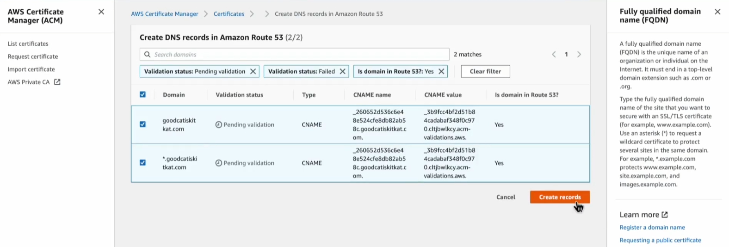Click Yes cell in goodcatiskitkat.com row

coord(499,124)
